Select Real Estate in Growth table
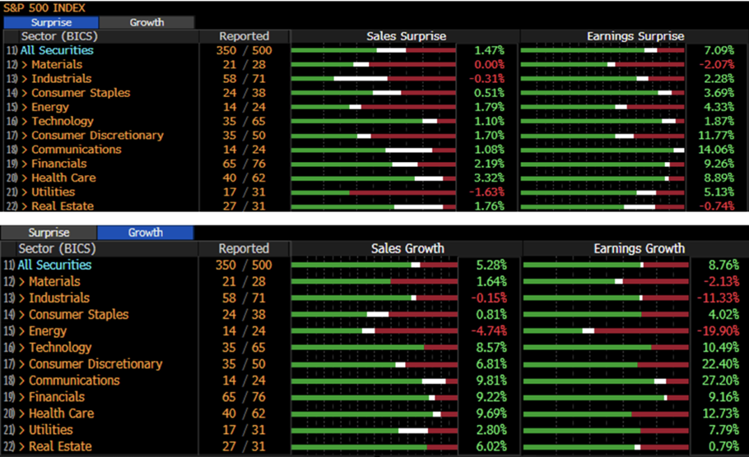The height and width of the screenshot is (457, 749). point(60,446)
